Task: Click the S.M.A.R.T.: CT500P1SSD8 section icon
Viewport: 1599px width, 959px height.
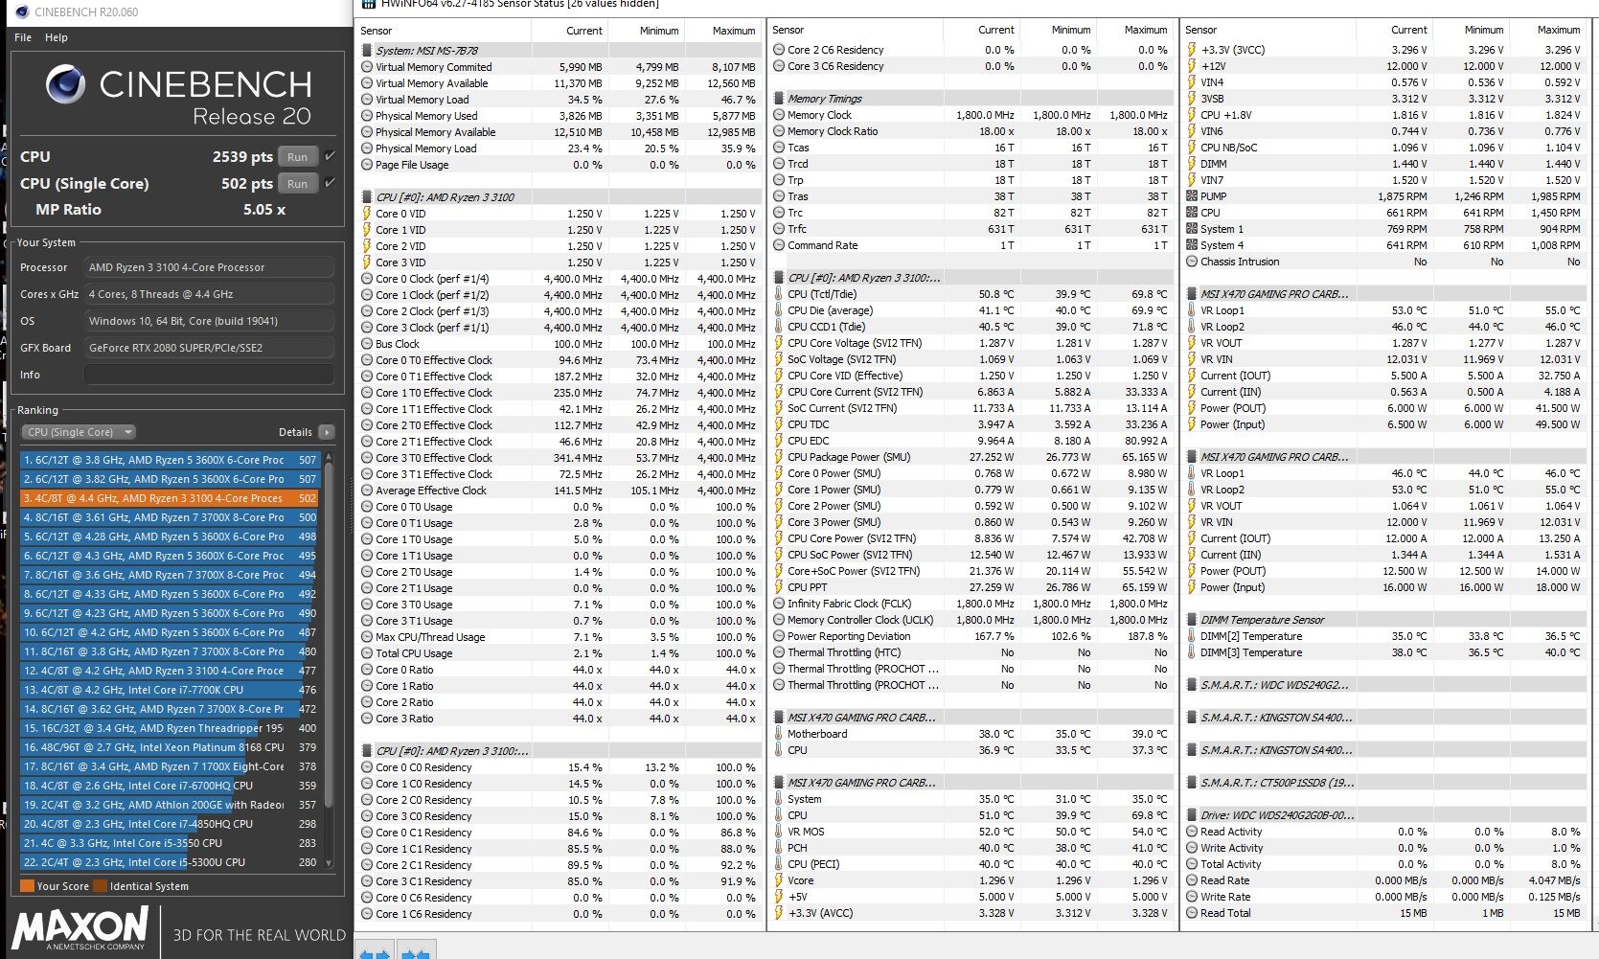Action: [x=1192, y=783]
